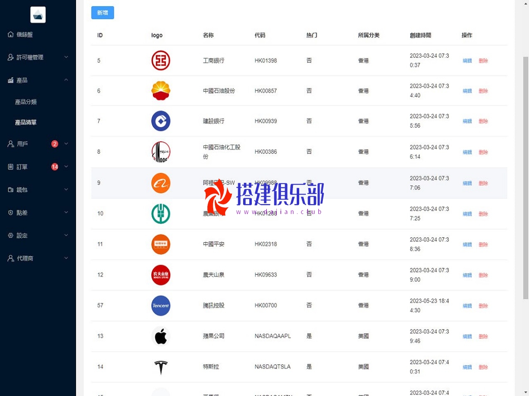Edit the 中國石油化工股份 row
Screen dimensions: 529x396
coord(467,152)
